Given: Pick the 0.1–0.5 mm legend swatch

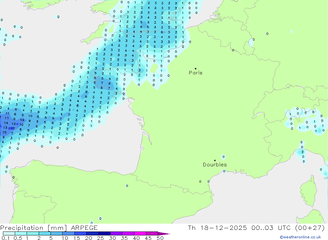Looking at the screenshot, I should (x=9, y=233).
